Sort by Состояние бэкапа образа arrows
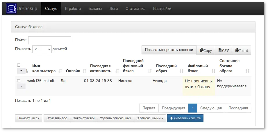Viewport: 268px width, 132px height. (247, 71)
